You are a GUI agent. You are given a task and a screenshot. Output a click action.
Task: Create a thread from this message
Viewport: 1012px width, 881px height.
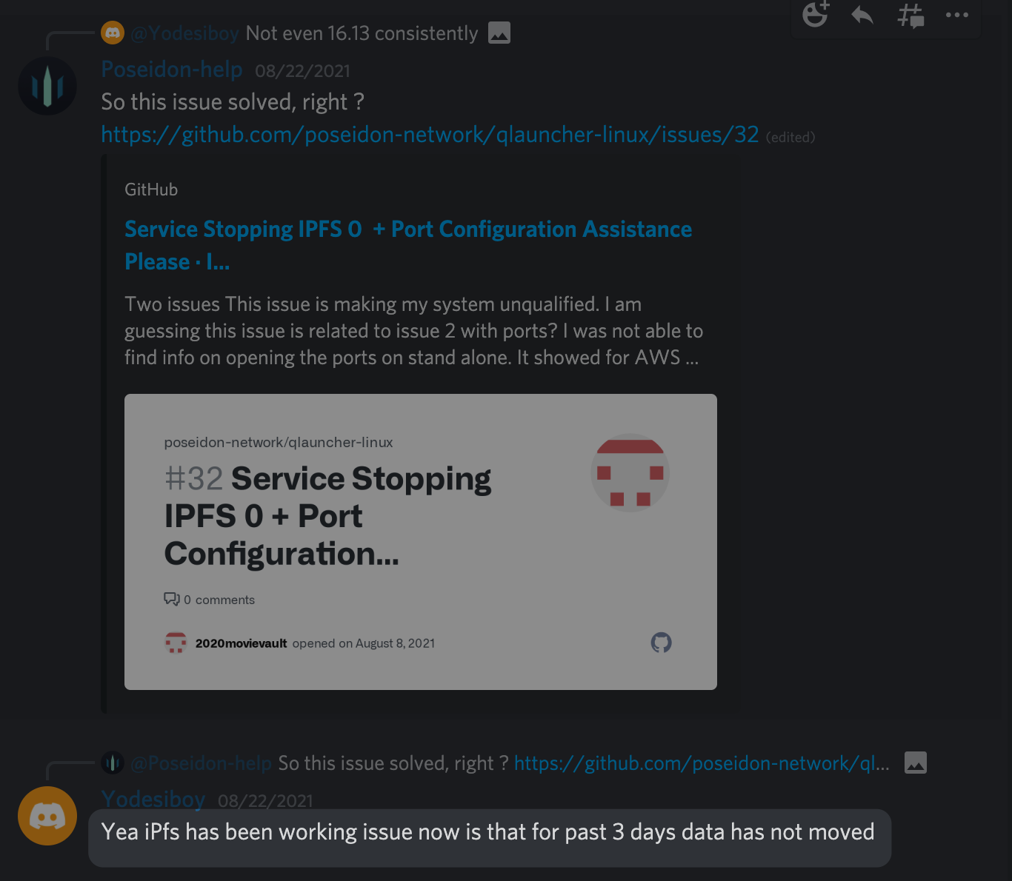910,16
